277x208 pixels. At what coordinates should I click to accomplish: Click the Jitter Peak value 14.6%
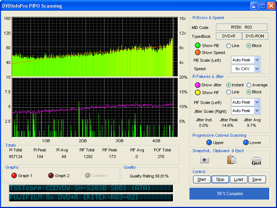coord(228,125)
